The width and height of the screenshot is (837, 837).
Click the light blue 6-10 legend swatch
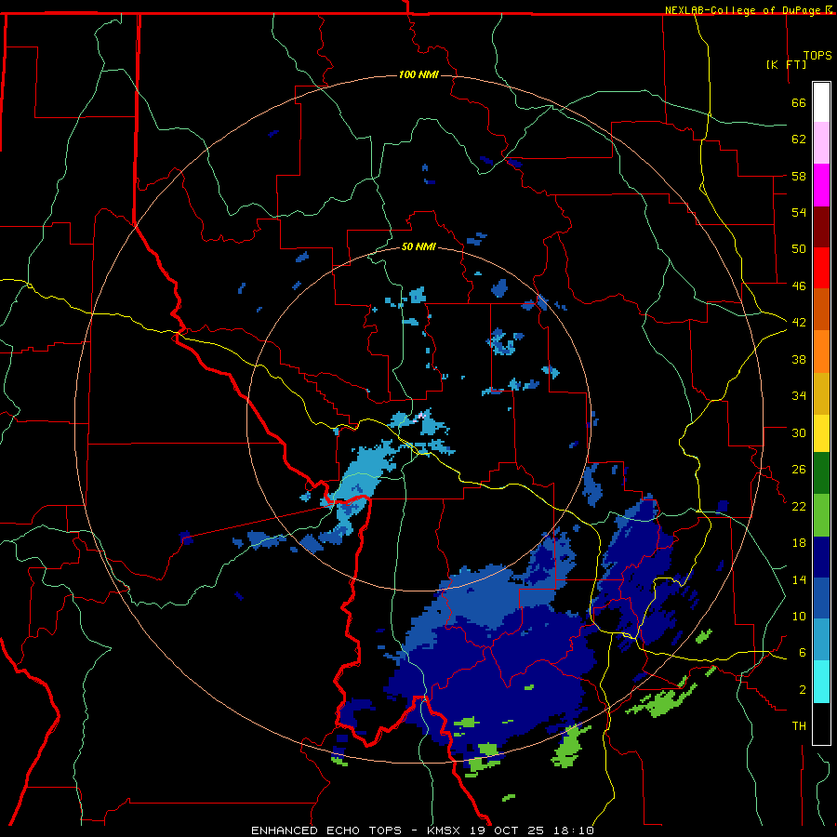pyautogui.click(x=821, y=640)
